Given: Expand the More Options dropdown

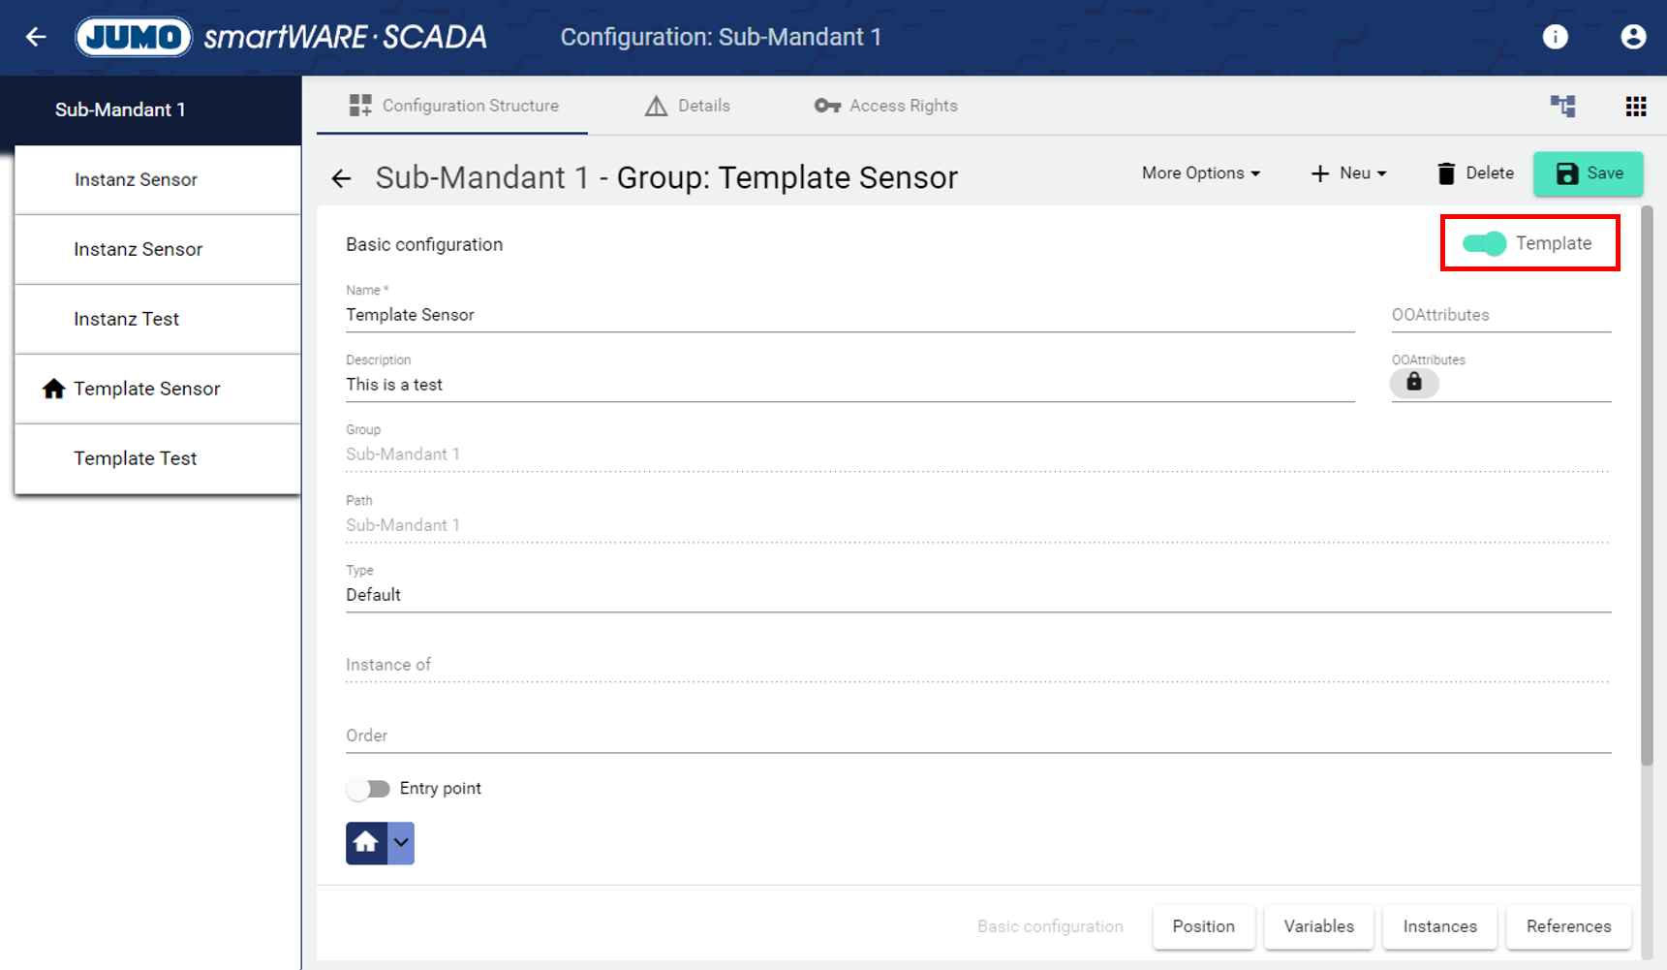Looking at the screenshot, I should 1200,173.
